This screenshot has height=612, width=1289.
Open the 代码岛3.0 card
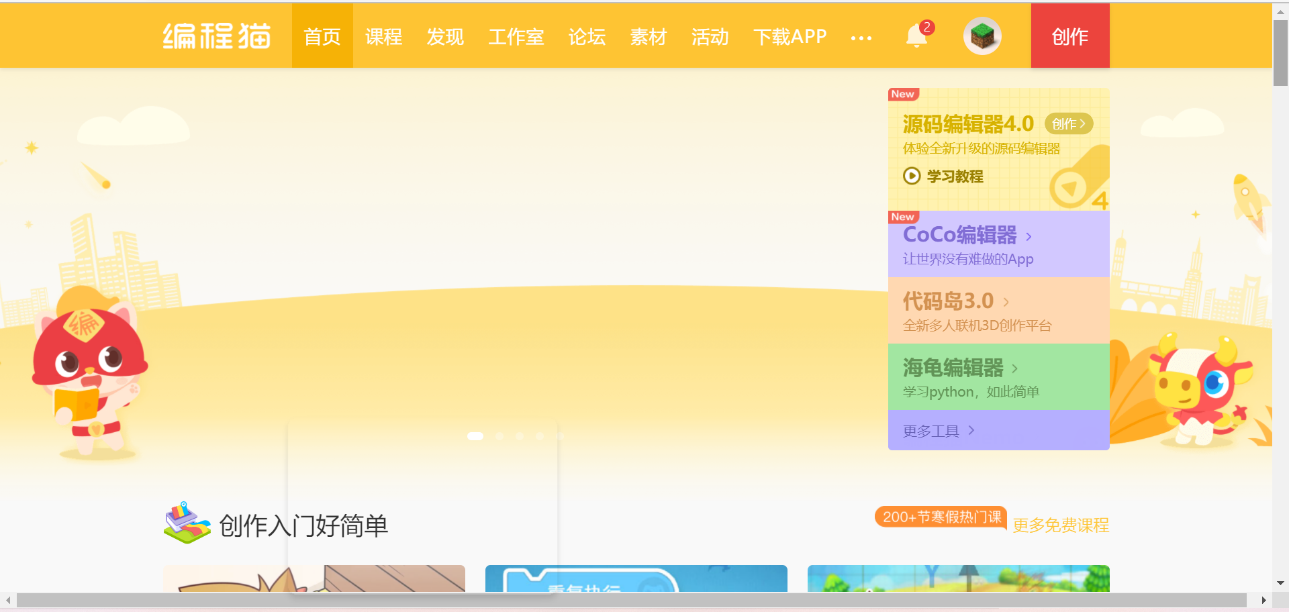[x=999, y=310]
